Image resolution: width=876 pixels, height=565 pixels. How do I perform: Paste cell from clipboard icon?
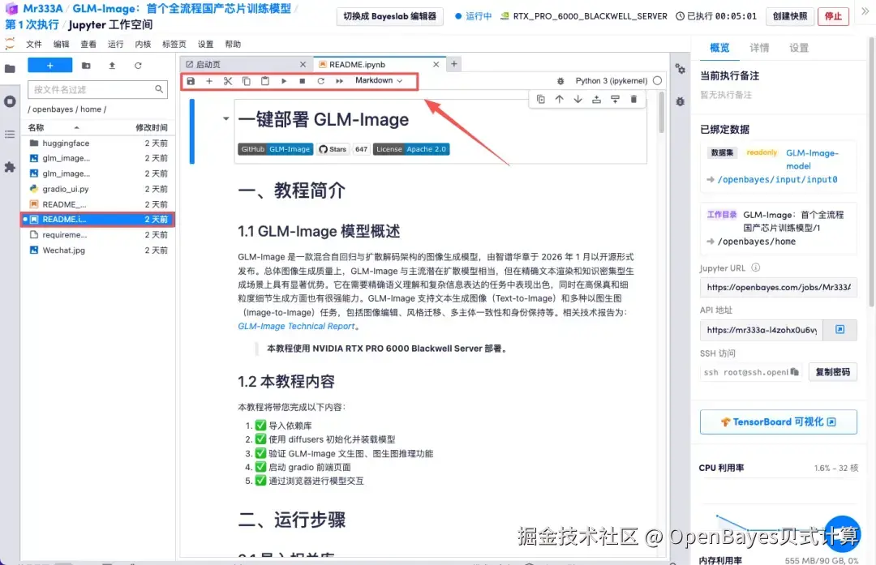coord(264,81)
